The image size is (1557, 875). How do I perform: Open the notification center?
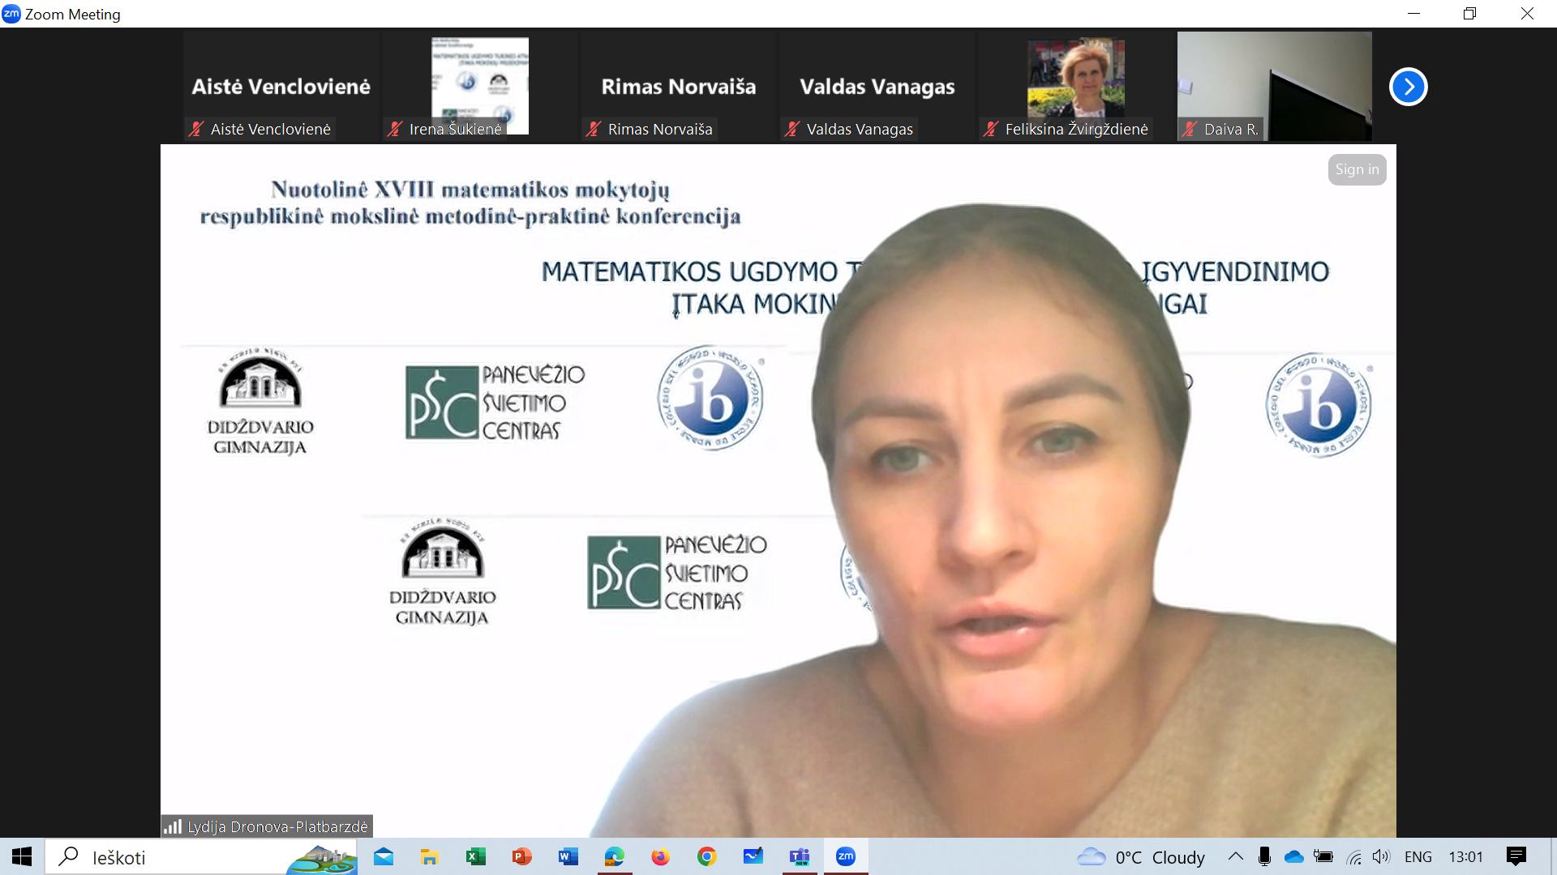pyautogui.click(x=1516, y=856)
